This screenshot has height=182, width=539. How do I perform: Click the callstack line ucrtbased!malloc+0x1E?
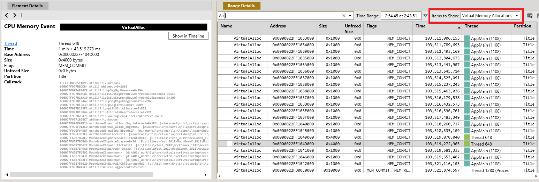point(134,134)
